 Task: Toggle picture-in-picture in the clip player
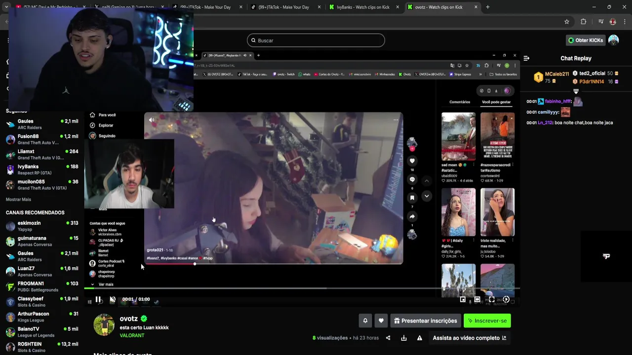[463, 299]
